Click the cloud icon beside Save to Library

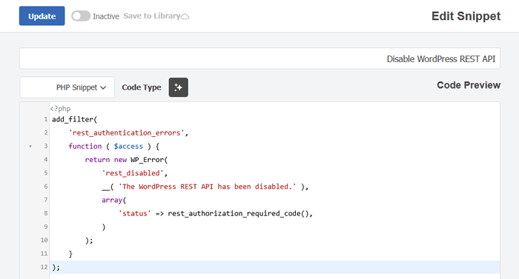pos(185,16)
